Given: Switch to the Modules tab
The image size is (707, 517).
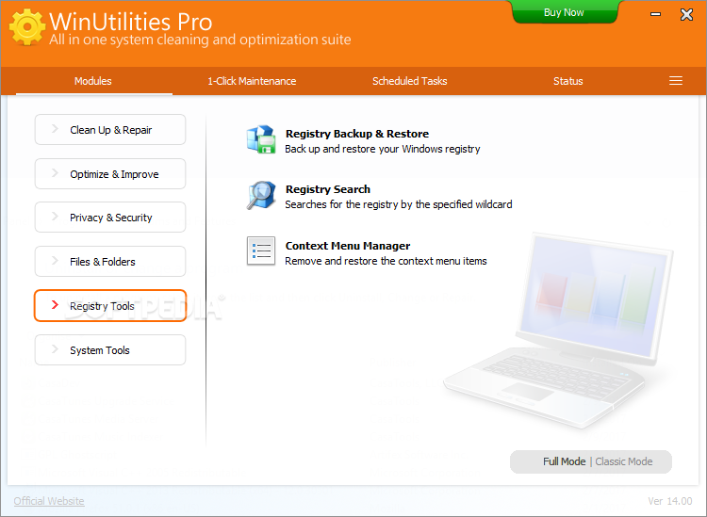Looking at the screenshot, I should [93, 81].
